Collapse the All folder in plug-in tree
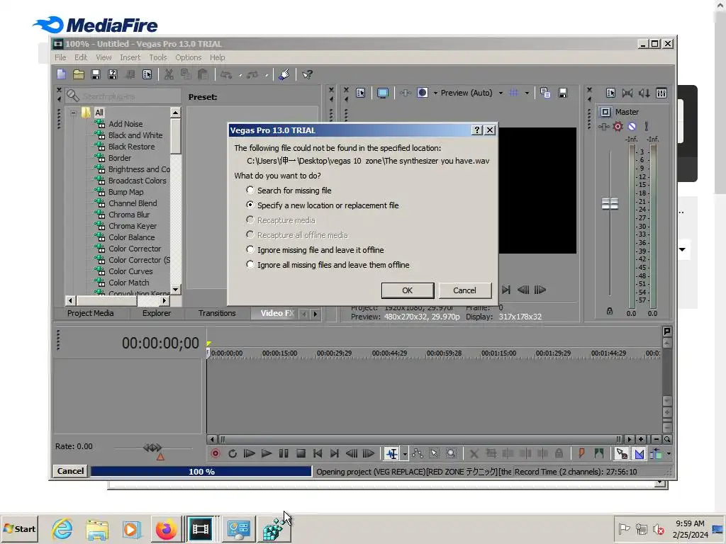 73,113
